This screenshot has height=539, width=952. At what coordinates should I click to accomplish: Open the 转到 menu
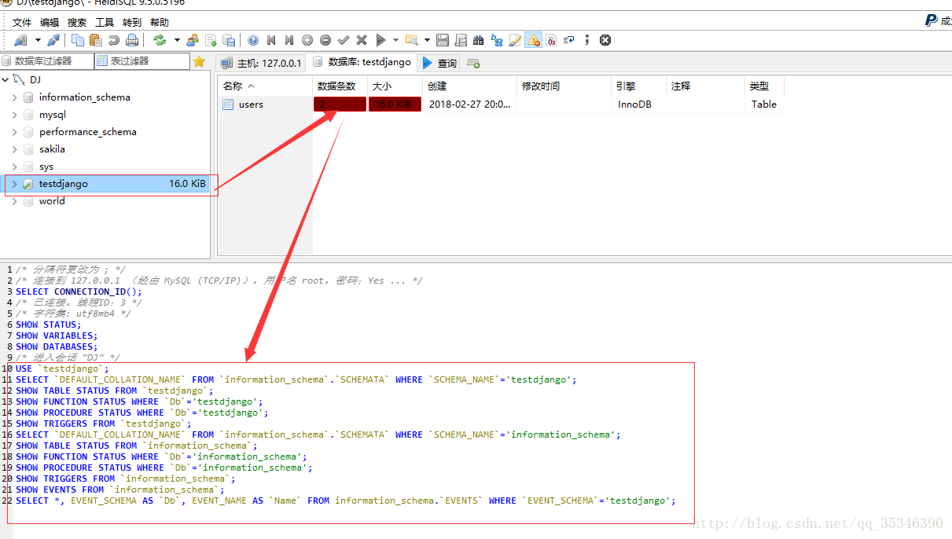(131, 23)
